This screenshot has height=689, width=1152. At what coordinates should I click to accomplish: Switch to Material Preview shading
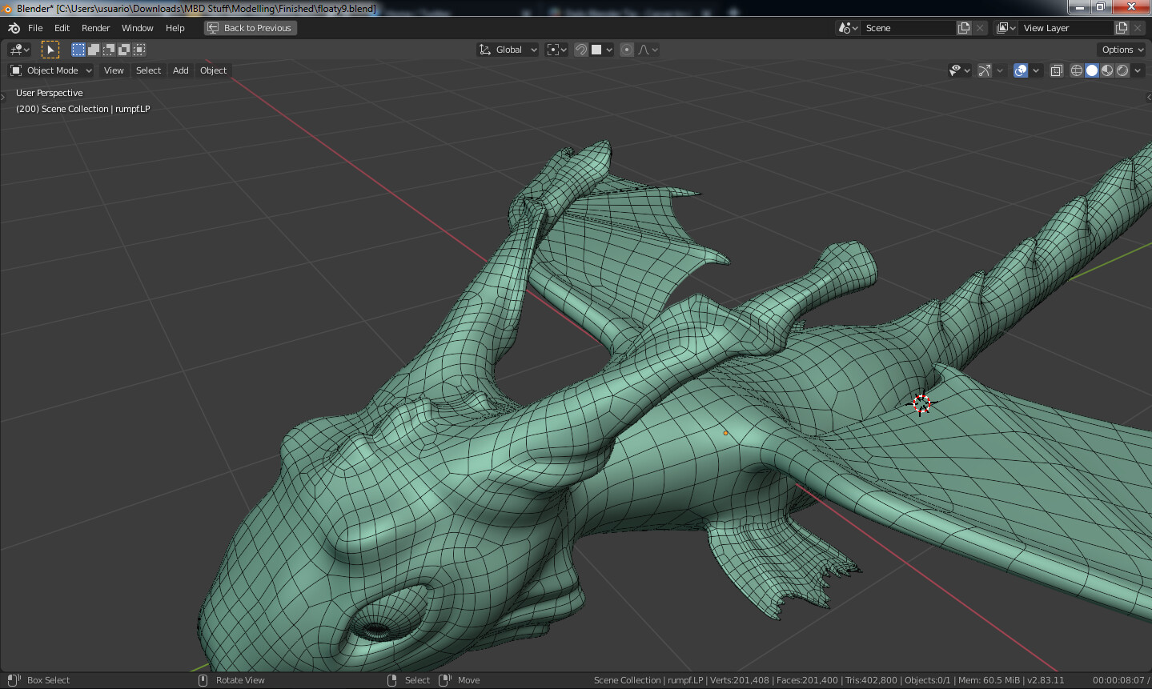(x=1107, y=70)
